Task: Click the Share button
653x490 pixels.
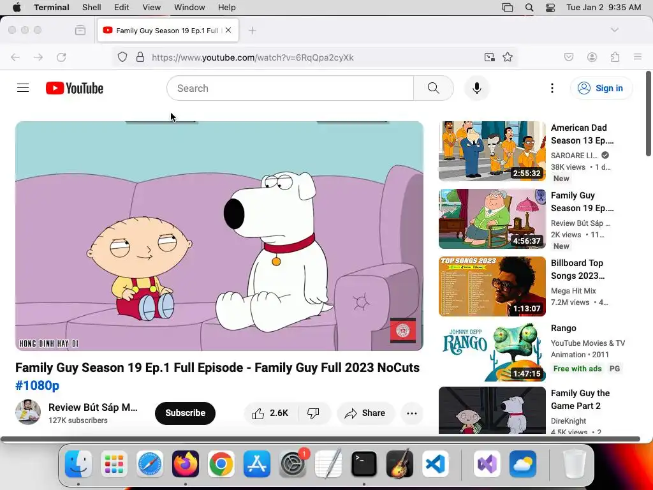Action: click(x=365, y=413)
